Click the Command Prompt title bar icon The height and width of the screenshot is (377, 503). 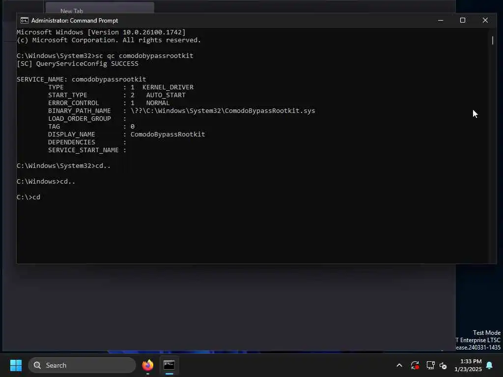25,21
